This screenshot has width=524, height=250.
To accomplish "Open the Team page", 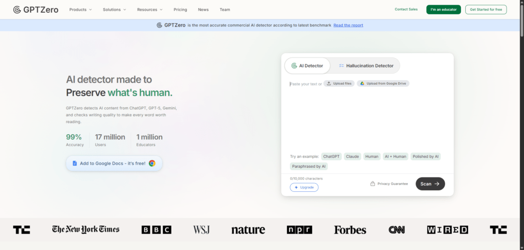I will (x=225, y=10).
